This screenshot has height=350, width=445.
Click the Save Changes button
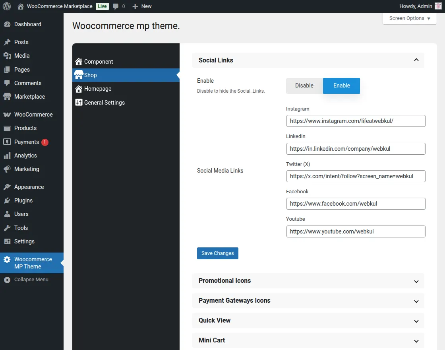[x=218, y=253]
